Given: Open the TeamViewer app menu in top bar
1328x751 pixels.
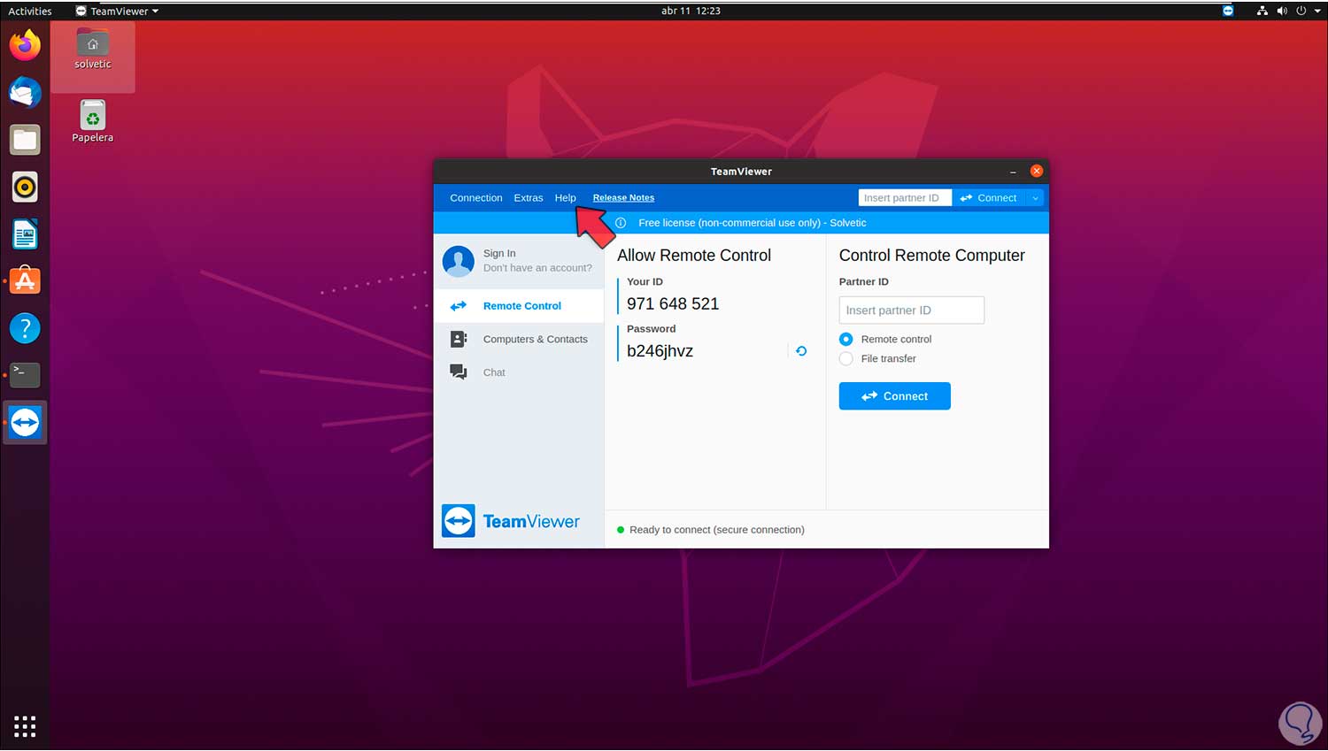Looking at the screenshot, I should (118, 11).
